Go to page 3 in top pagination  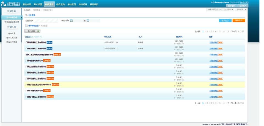211,31
